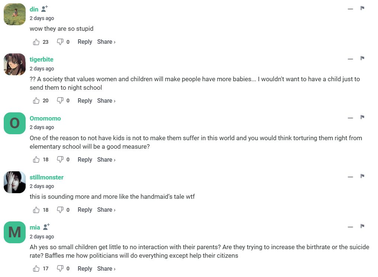Open tigerbite's profile via username
This screenshot has height=277, width=378.
[41, 59]
